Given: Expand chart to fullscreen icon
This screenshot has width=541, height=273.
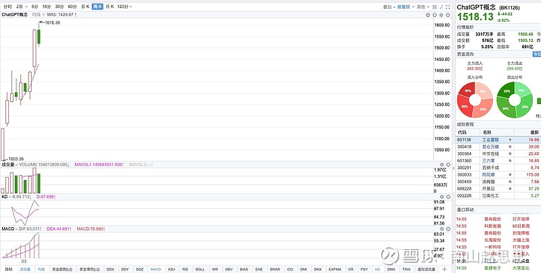Looking at the screenshot, I should click(x=448, y=7).
